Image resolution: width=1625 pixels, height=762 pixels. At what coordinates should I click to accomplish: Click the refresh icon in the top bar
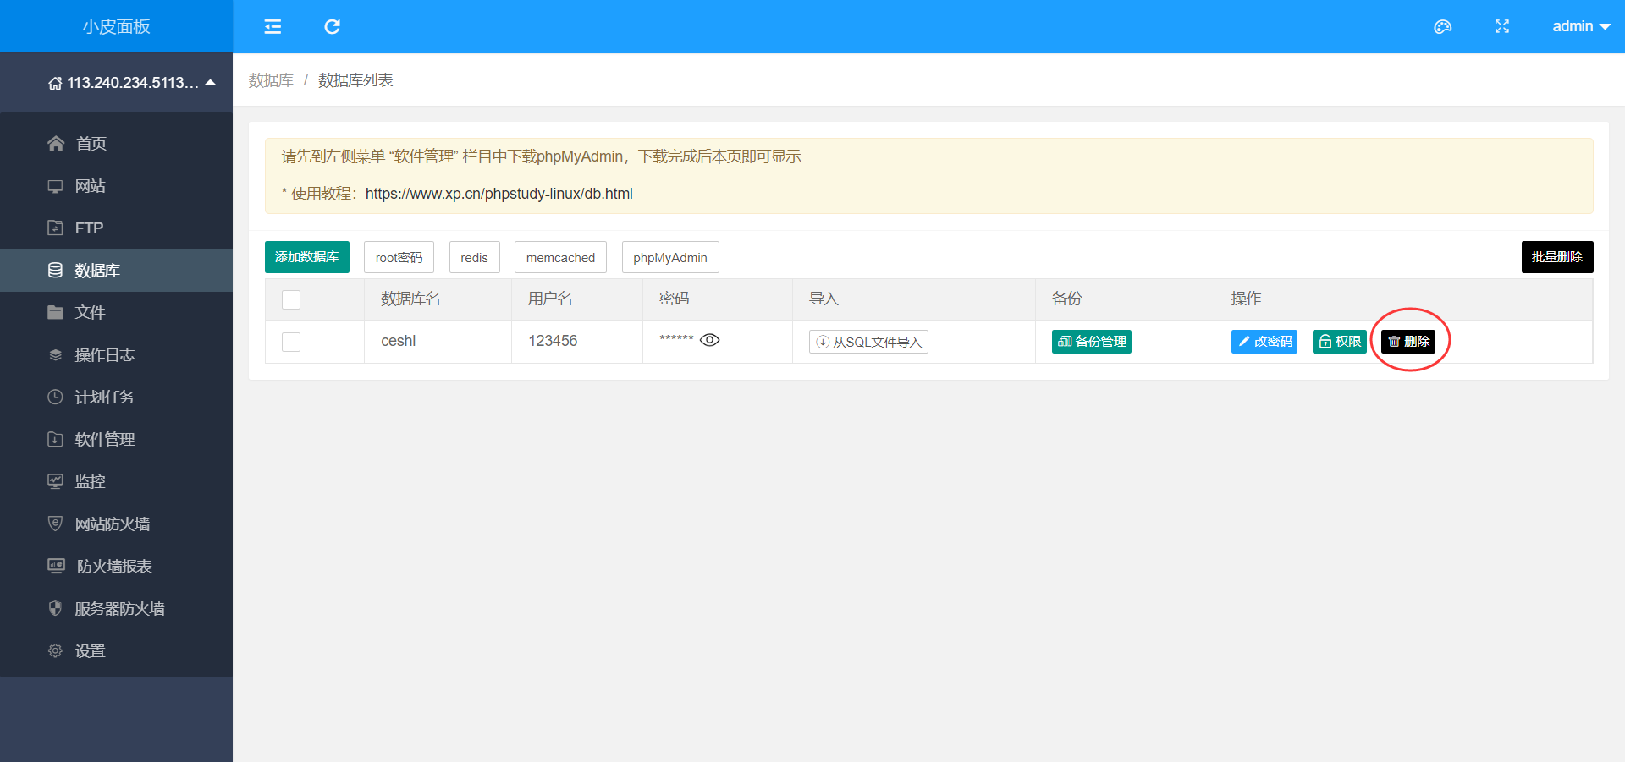coord(332,27)
